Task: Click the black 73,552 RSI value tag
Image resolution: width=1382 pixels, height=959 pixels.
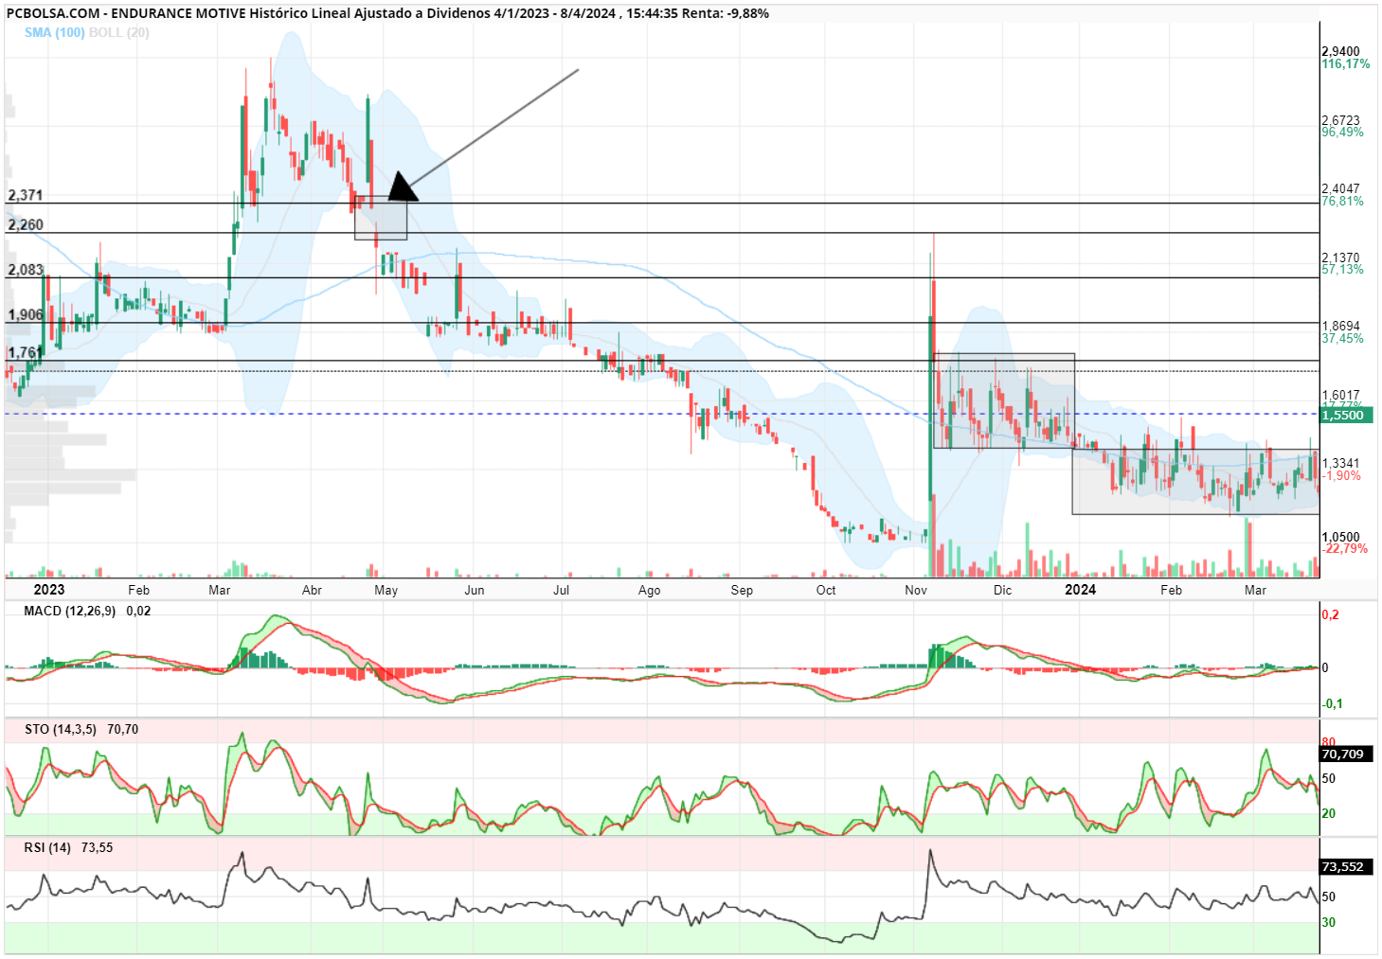Action: (x=1345, y=866)
